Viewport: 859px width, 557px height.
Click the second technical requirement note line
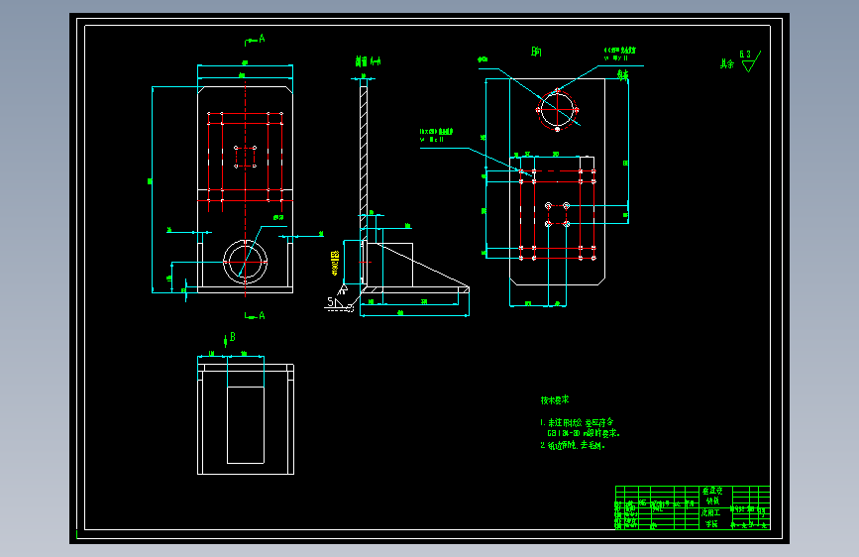tap(573, 446)
